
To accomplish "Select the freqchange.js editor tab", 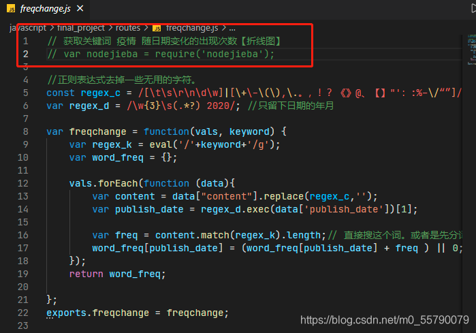I will coord(45,9).
